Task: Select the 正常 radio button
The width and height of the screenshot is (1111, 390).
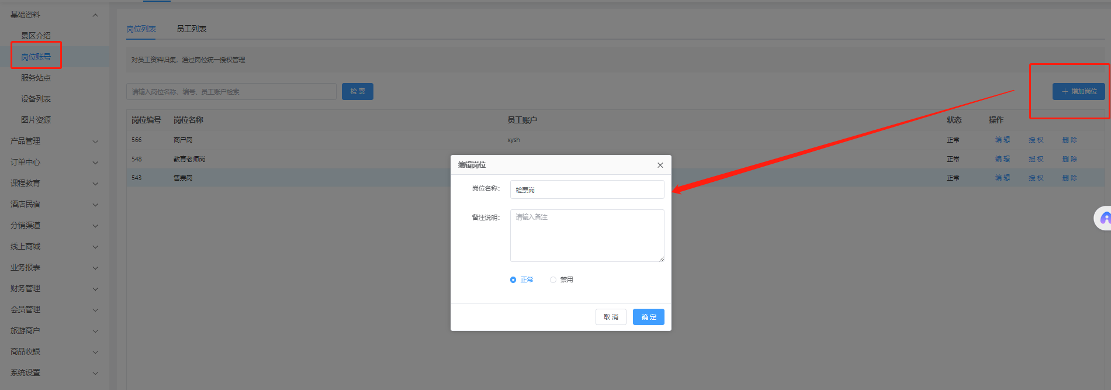Action: pyautogui.click(x=513, y=280)
